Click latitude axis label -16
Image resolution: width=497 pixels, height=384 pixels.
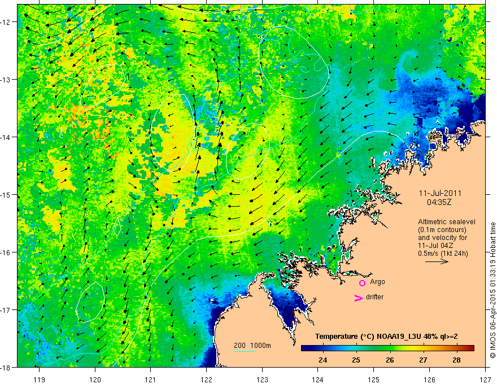coord(6,252)
